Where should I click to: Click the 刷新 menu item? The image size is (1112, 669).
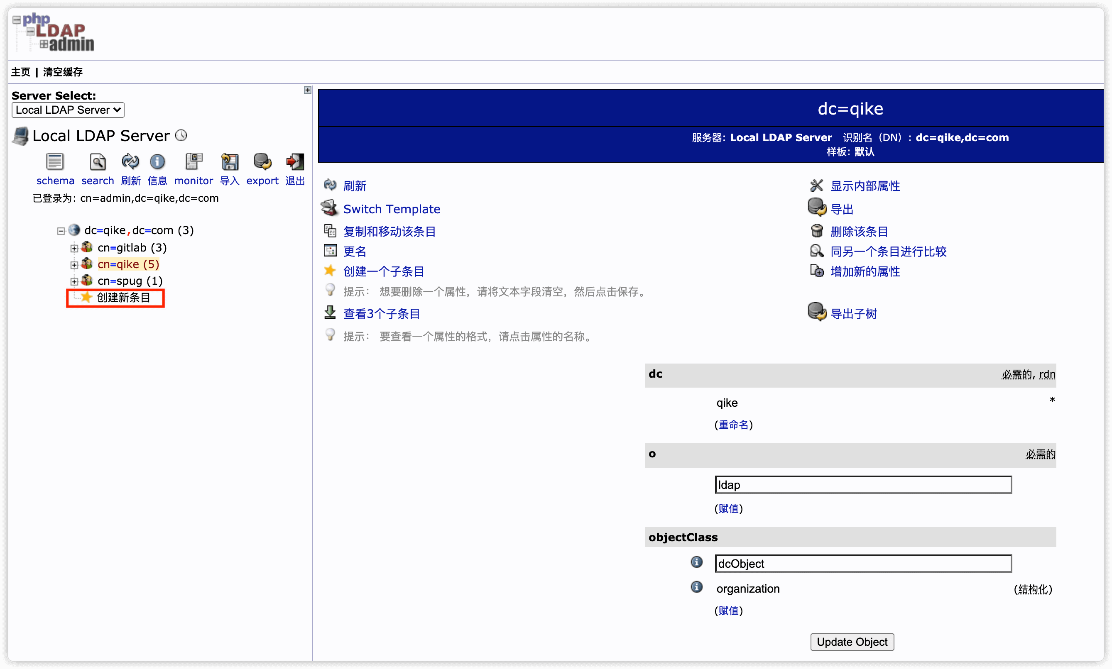[x=356, y=186]
